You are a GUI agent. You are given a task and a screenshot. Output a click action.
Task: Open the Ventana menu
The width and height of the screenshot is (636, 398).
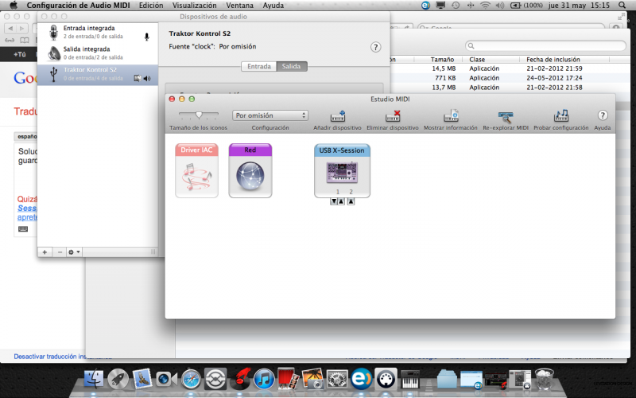click(240, 6)
